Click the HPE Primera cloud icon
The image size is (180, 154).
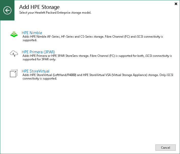14,54
